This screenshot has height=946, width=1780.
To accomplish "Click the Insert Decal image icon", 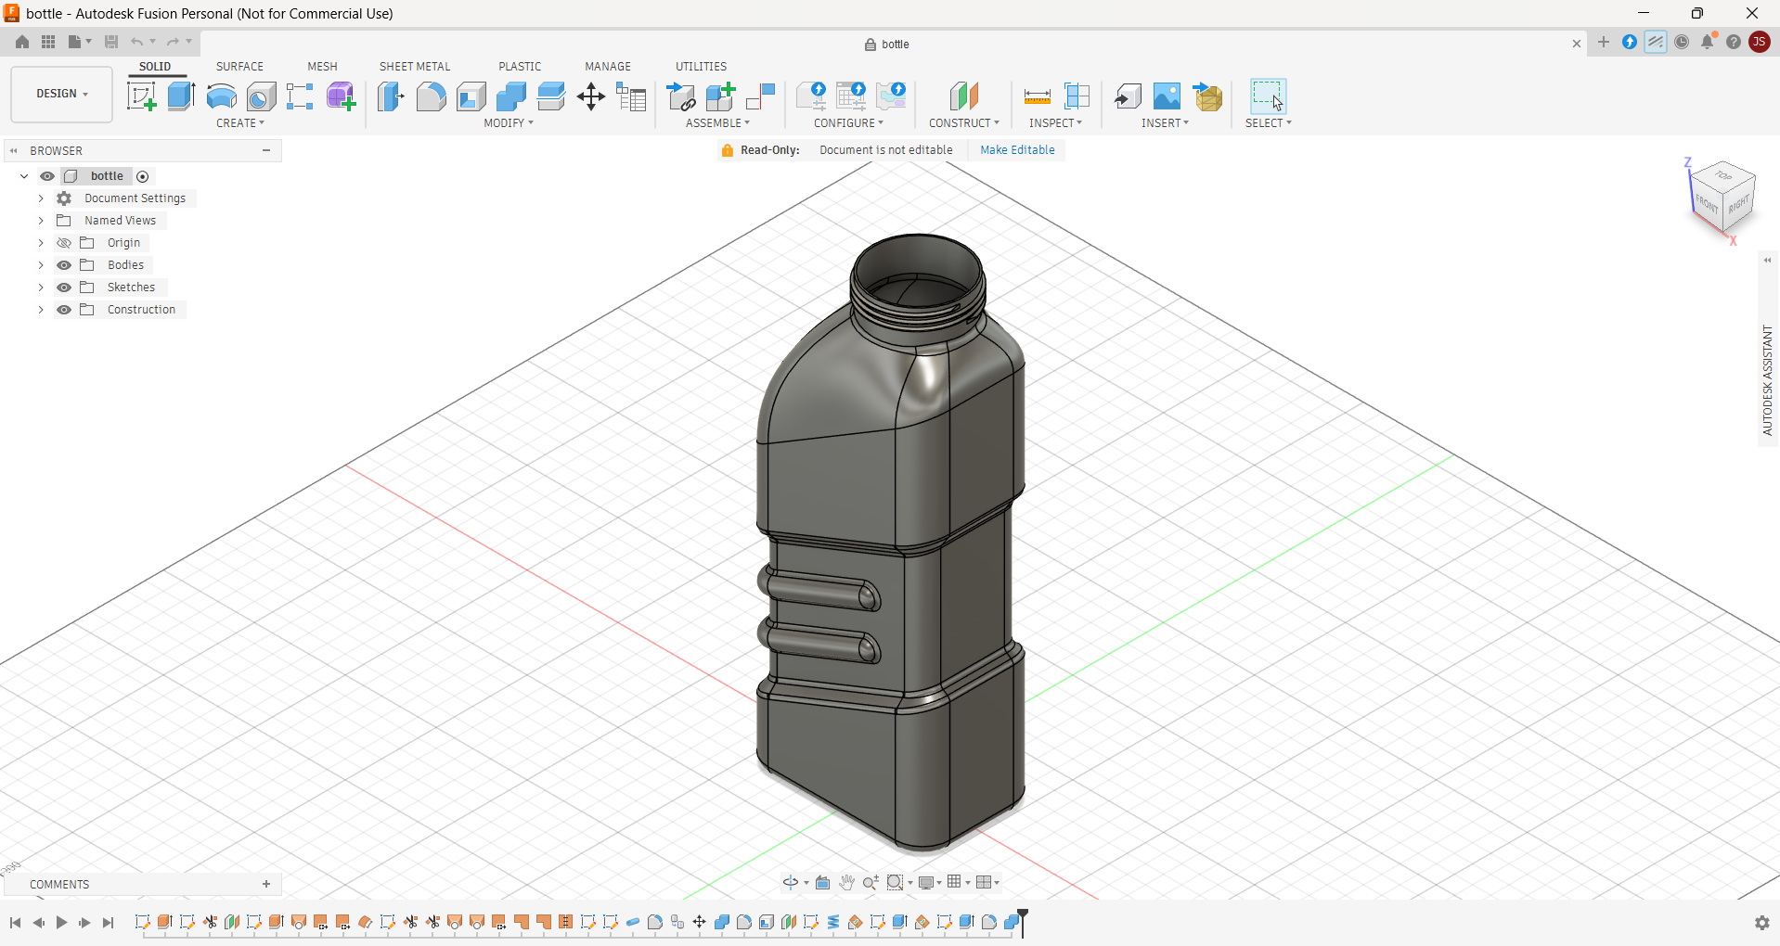I will pos(1167,96).
